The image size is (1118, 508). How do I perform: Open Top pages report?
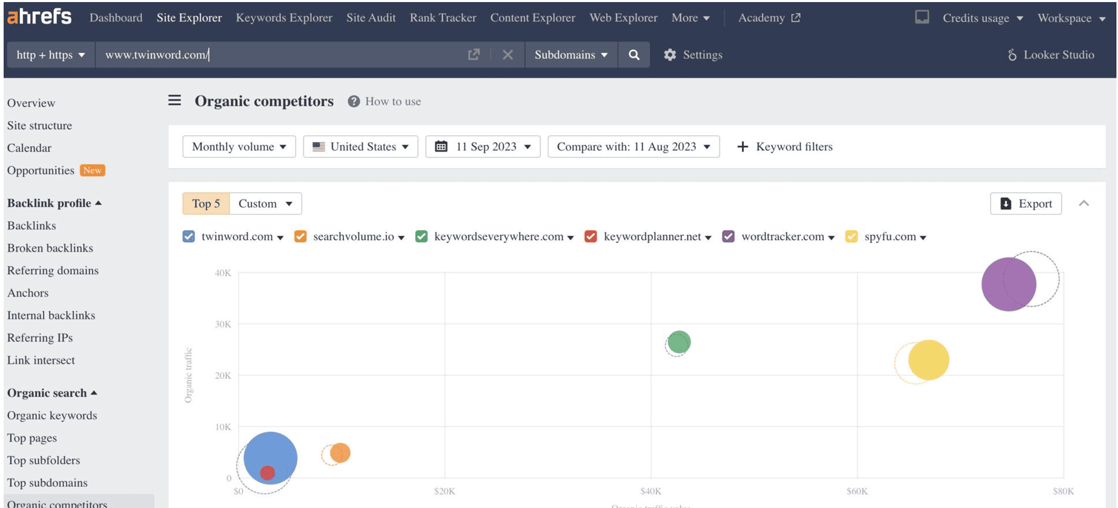[32, 438]
